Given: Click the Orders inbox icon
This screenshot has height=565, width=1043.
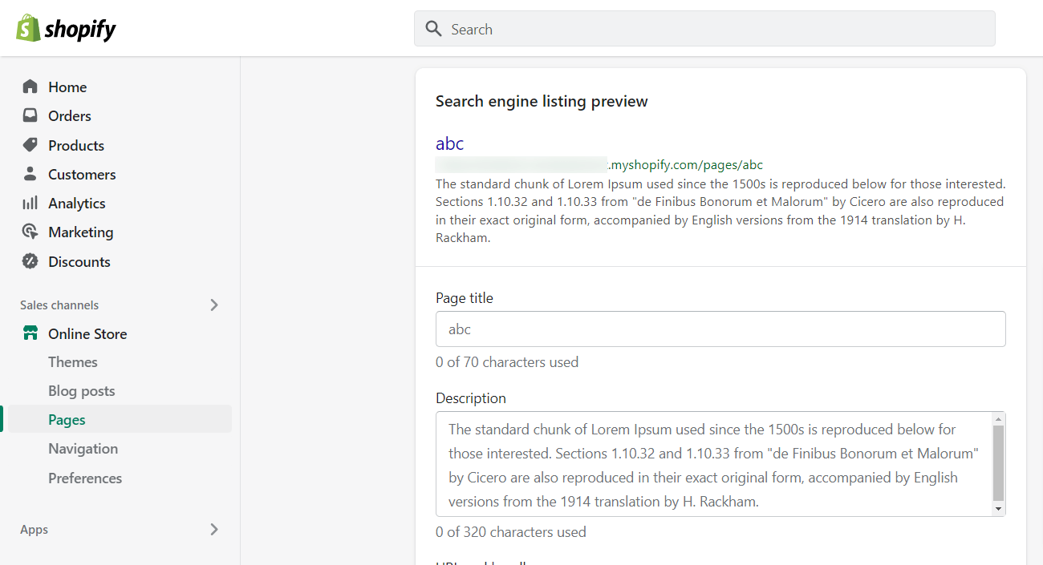Looking at the screenshot, I should (30, 115).
